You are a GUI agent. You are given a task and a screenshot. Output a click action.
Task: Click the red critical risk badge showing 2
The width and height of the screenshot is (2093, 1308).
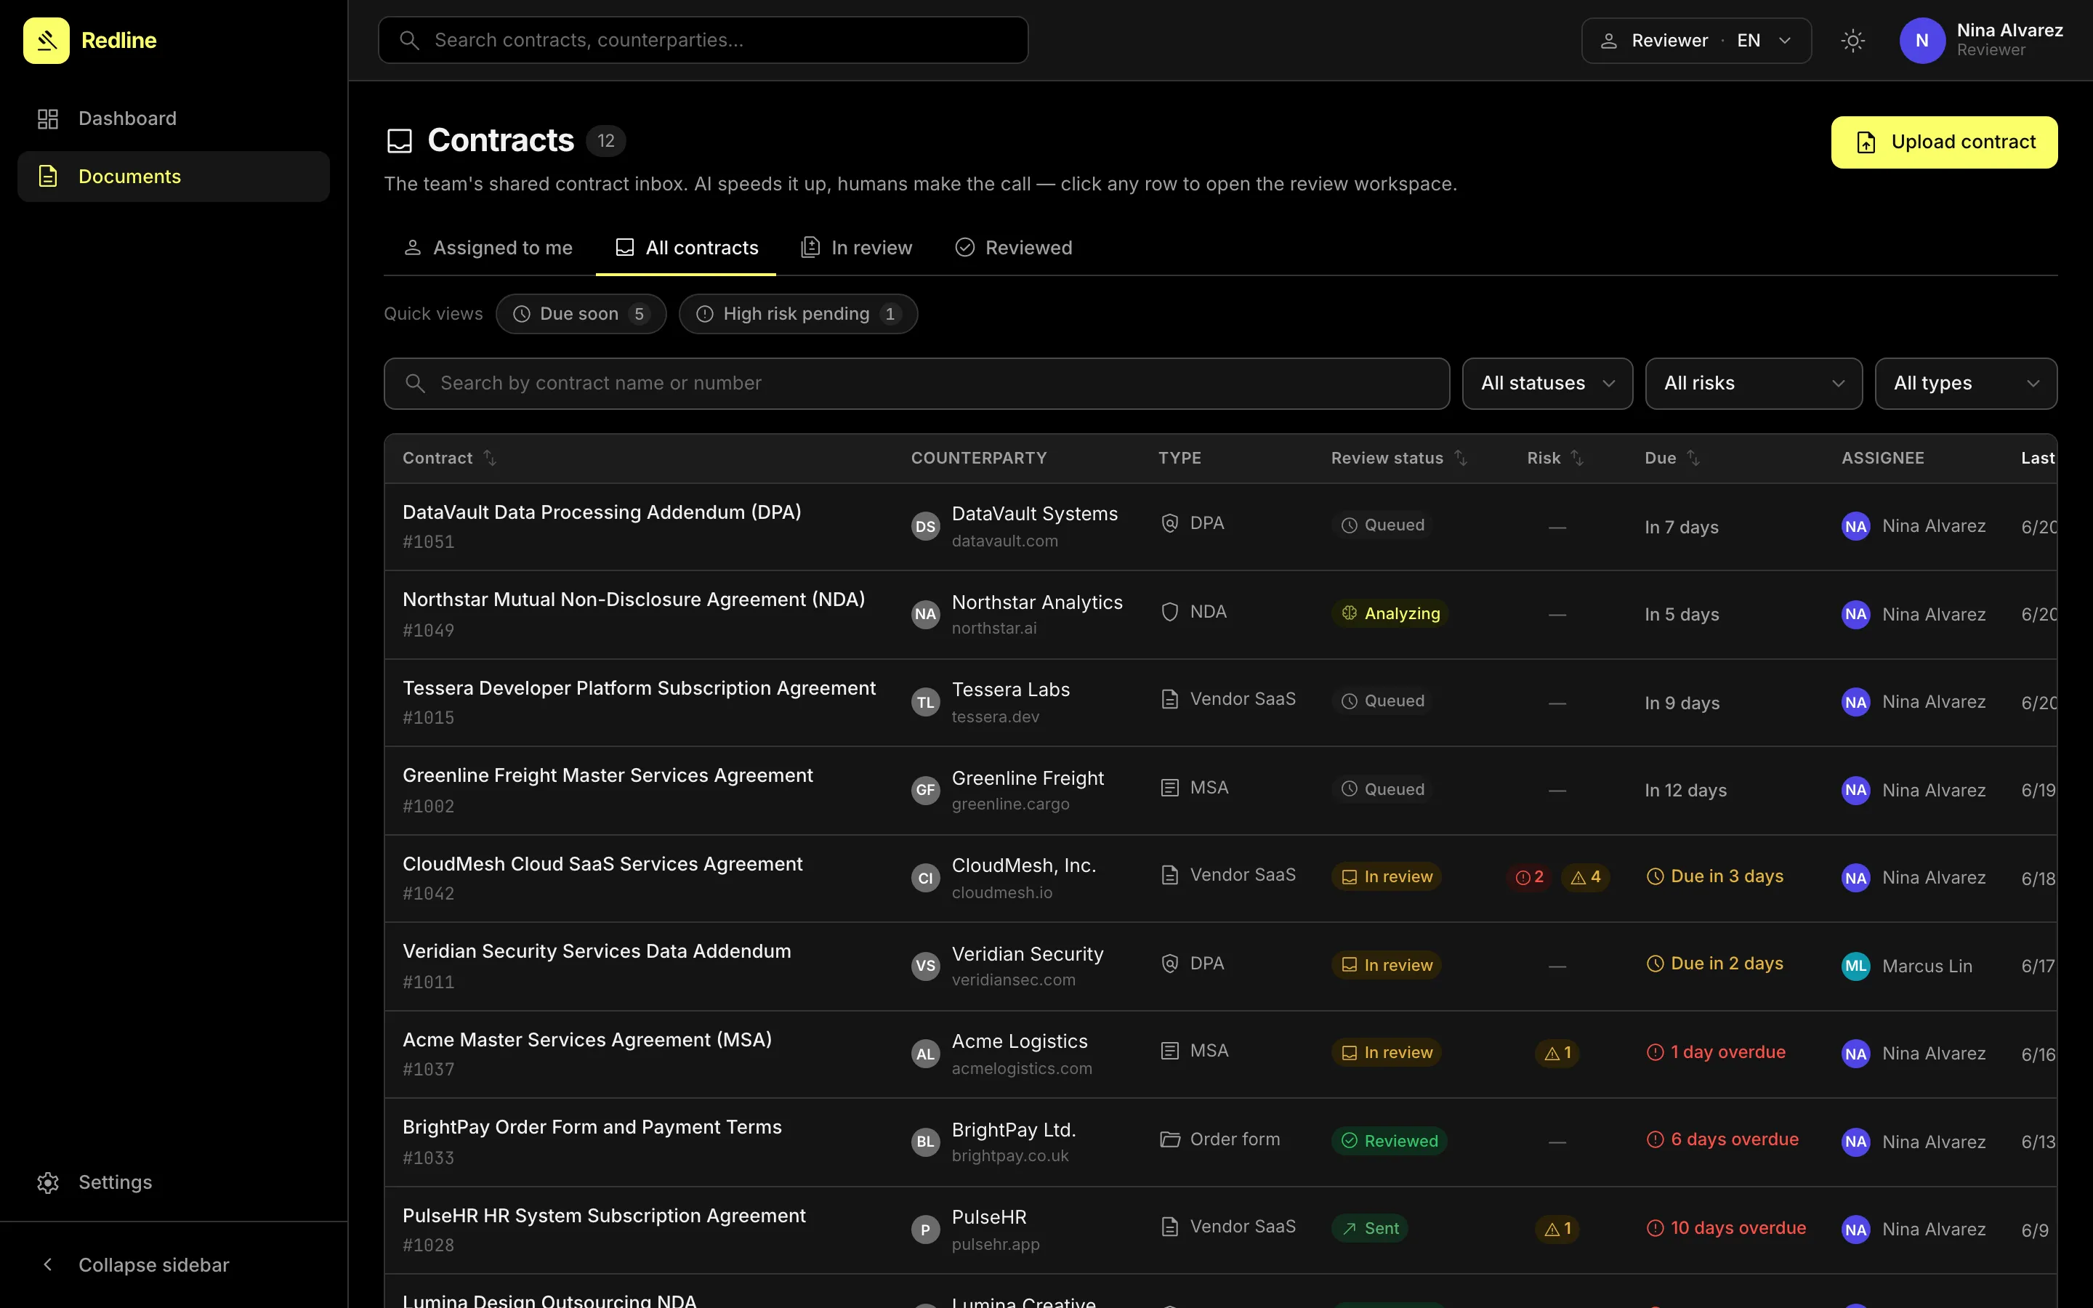pyautogui.click(x=1530, y=877)
